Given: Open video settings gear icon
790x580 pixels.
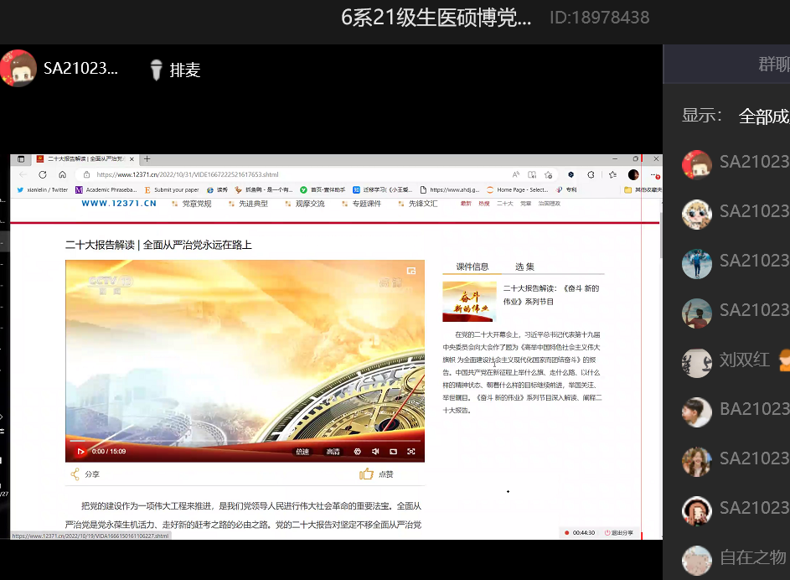Looking at the screenshot, I should 358,452.
